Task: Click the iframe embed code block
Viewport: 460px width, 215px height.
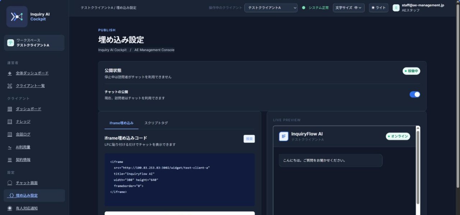Action: [x=180, y=180]
